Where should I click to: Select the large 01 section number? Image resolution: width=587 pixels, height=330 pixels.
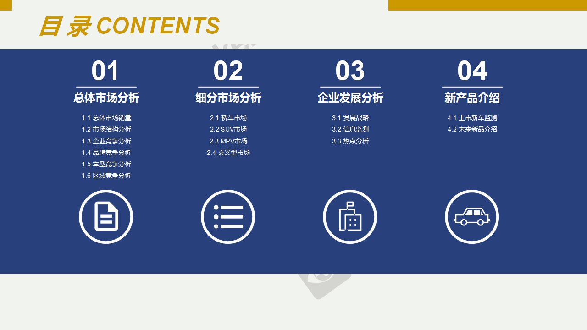coord(106,71)
